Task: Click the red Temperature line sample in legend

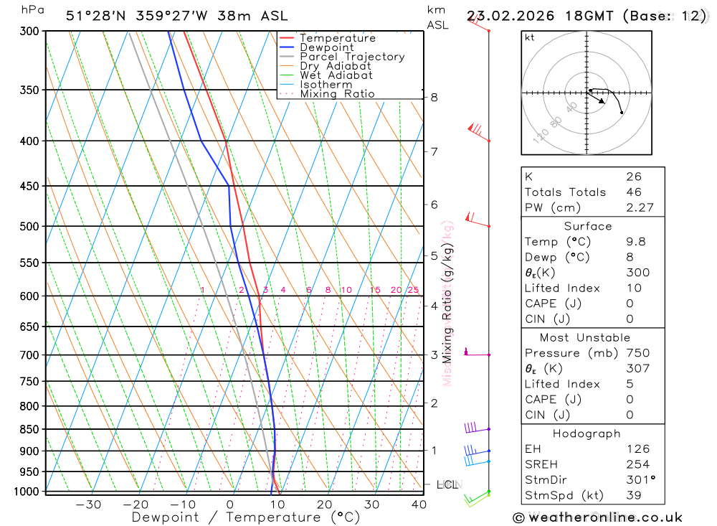Action: (287, 38)
